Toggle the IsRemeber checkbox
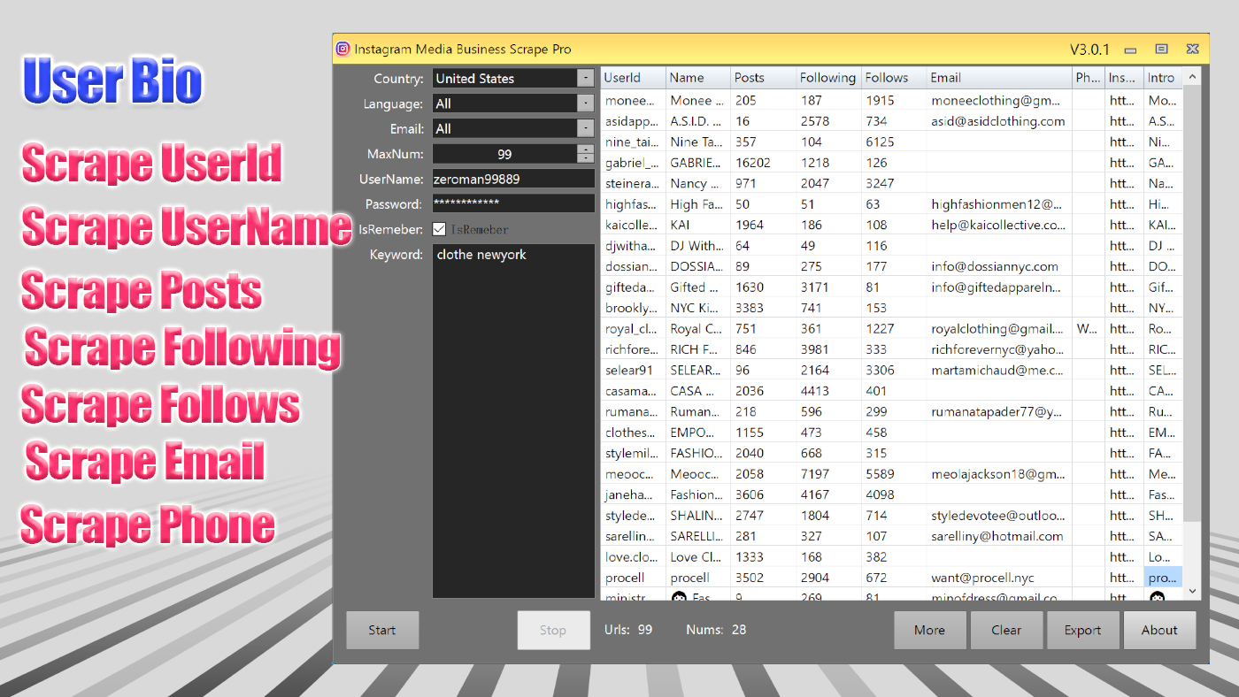This screenshot has width=1239, height=697. coord(439,230)
